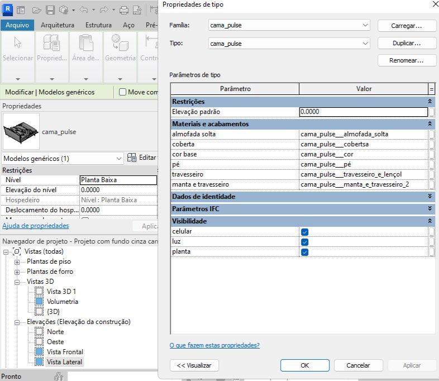Click the << Visualizar button
The height and width of the screenshot is (381, 439).
194,365
